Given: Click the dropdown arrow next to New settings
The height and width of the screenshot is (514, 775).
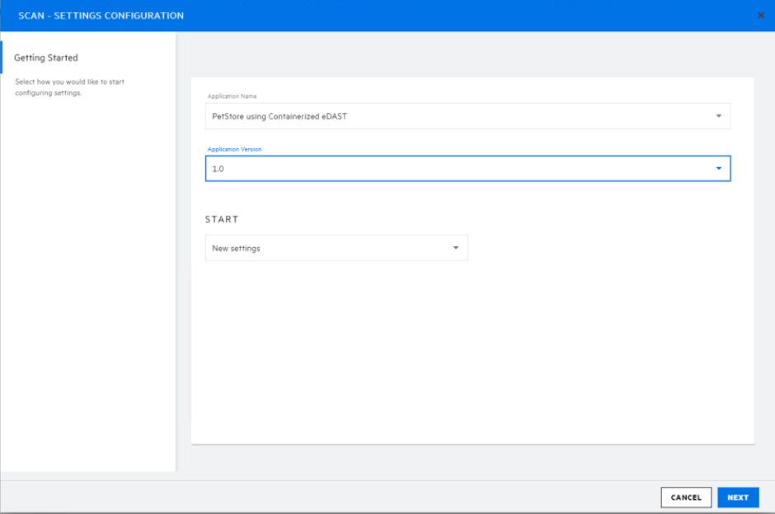Looking at the screenshot, I should pyautogui.click(x=455, y=247).
